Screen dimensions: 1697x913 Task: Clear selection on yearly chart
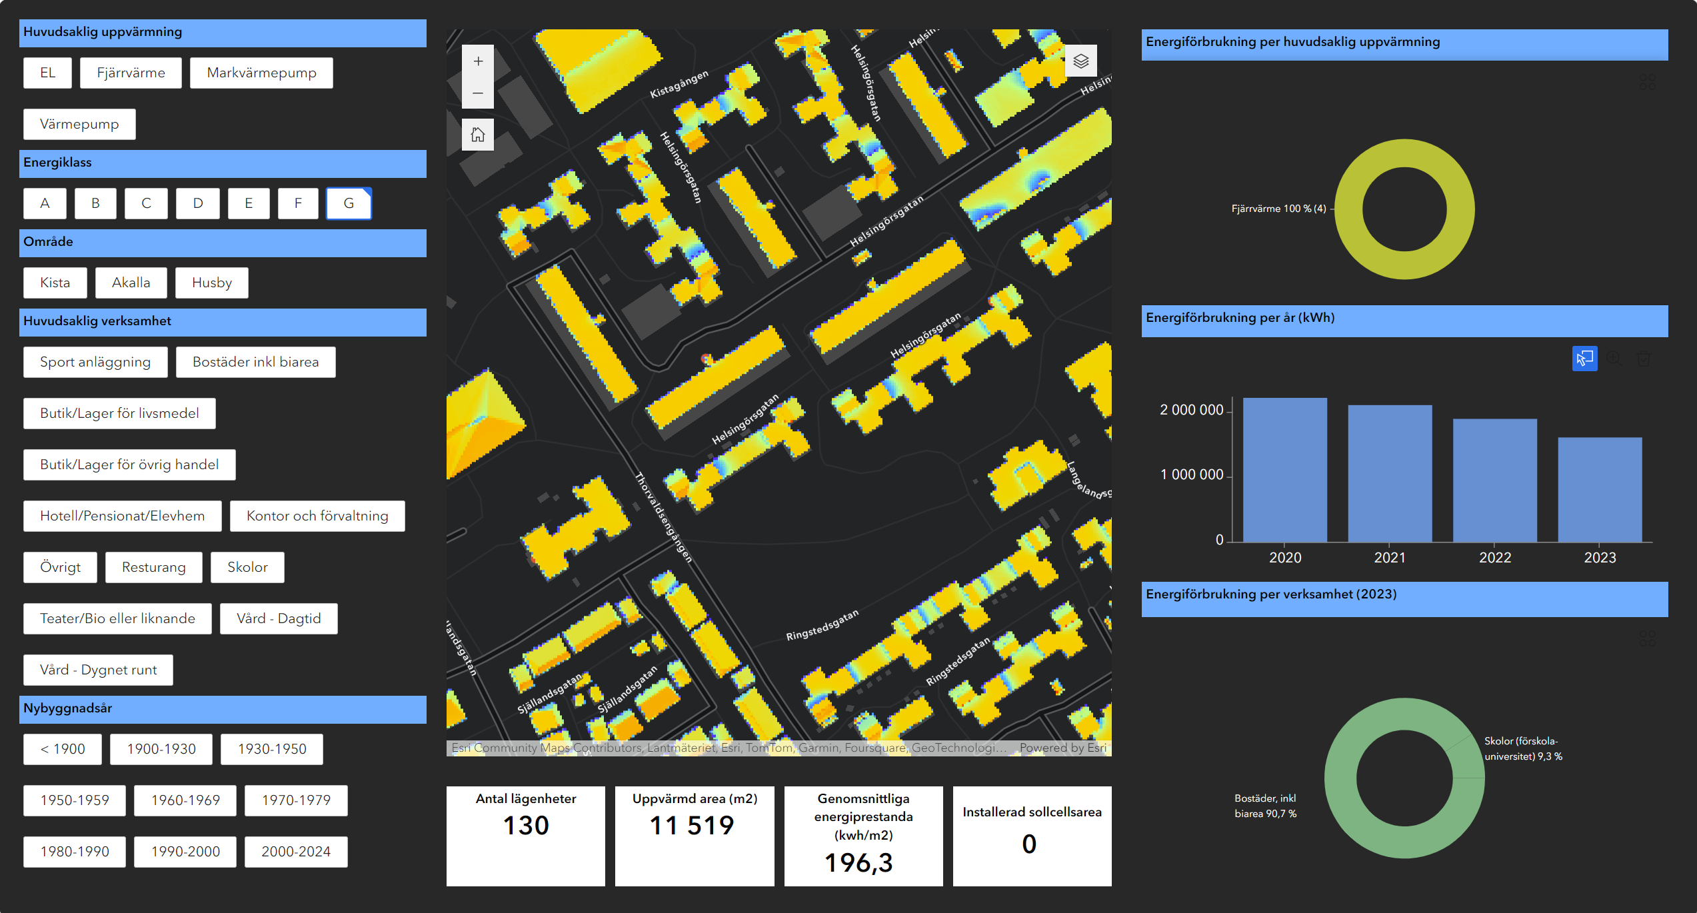[1644, 359]
